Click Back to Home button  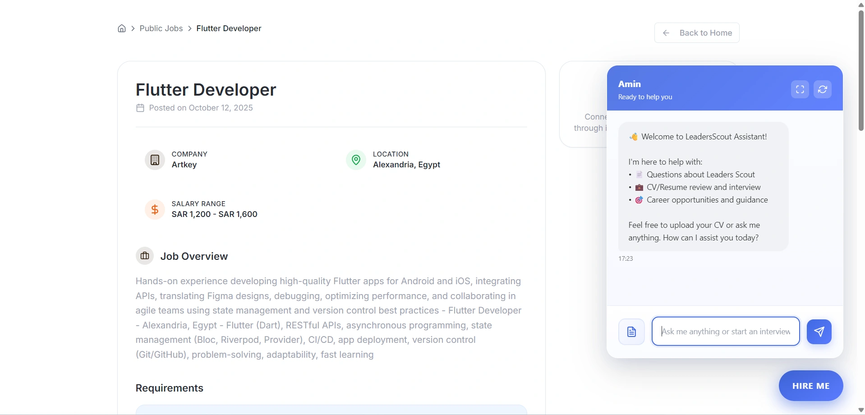(x=697, y=33)
